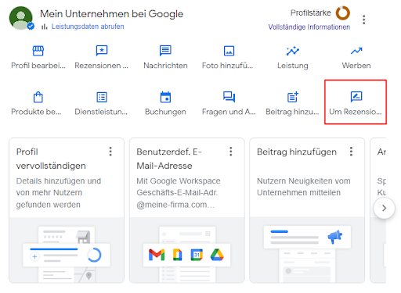Click the bar chart icon beside Leistungsdaten
The image size is (401, 293).
[x=45, y=27]
